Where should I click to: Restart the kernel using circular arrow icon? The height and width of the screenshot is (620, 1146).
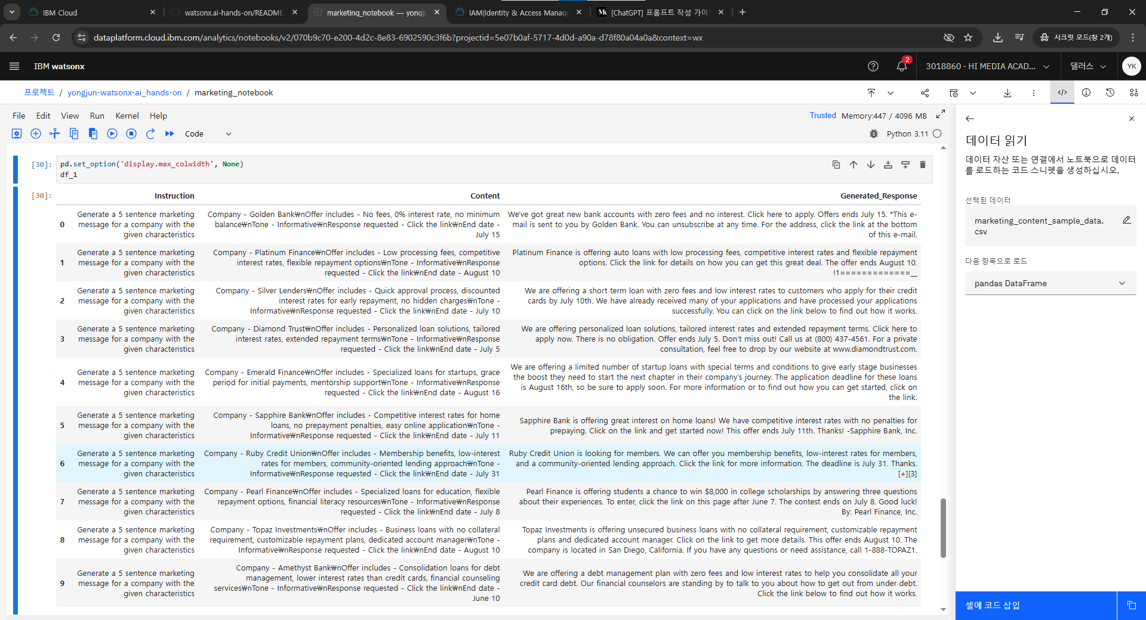[x=150, y=134]
